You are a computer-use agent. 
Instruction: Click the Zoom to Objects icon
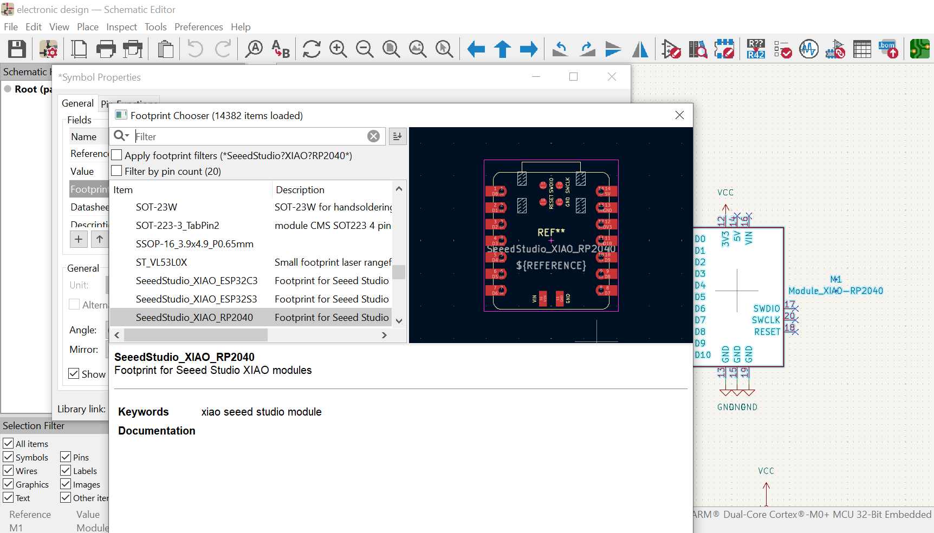click(418, 49)
